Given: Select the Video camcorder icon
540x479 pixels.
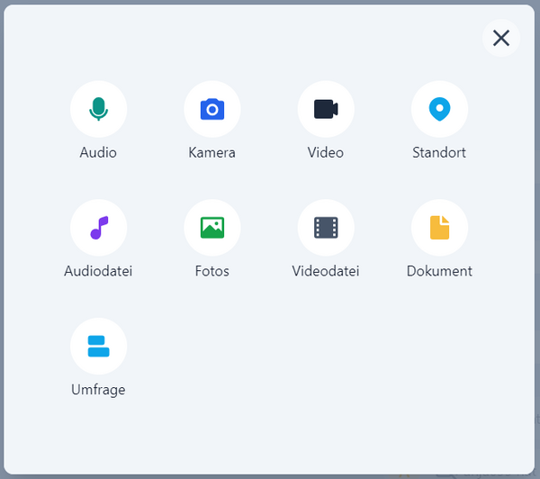Looking at the screenshot, I should pos(326,110).
